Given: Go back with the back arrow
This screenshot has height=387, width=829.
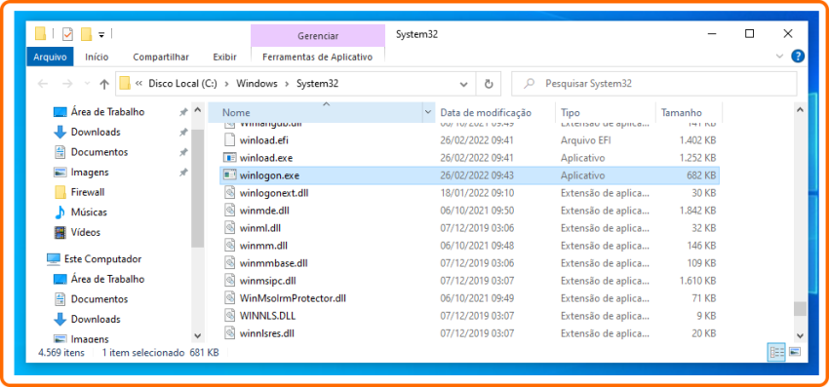Looking at the screenshot, I should tap(43, 84).
